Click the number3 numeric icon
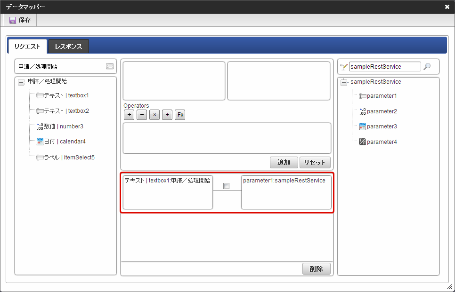The image size is (455, 292). click(x=40, y=126)
